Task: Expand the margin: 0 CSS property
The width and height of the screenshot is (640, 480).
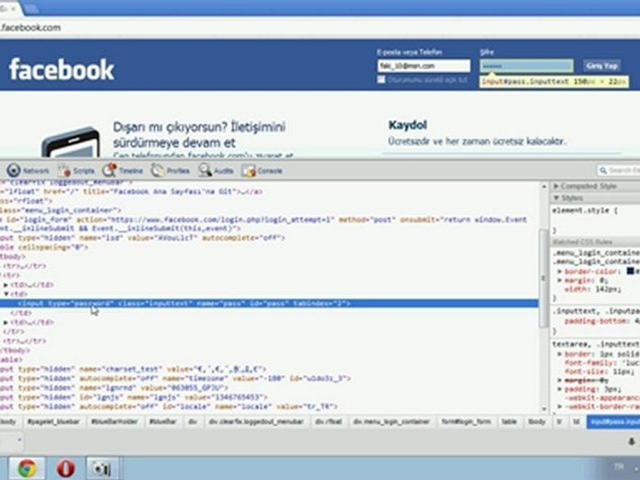Action: tap(560, 281)
